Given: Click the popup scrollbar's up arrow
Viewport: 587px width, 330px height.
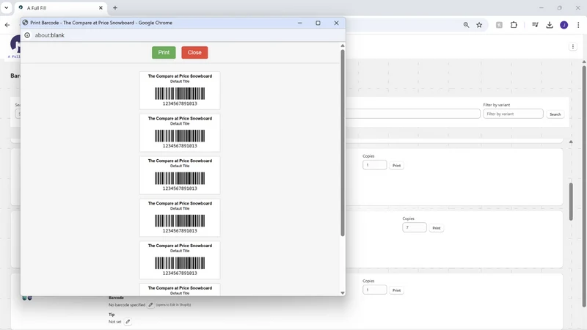Looking at the screenshot, I should pyautogui.click(x=343, y=45).
